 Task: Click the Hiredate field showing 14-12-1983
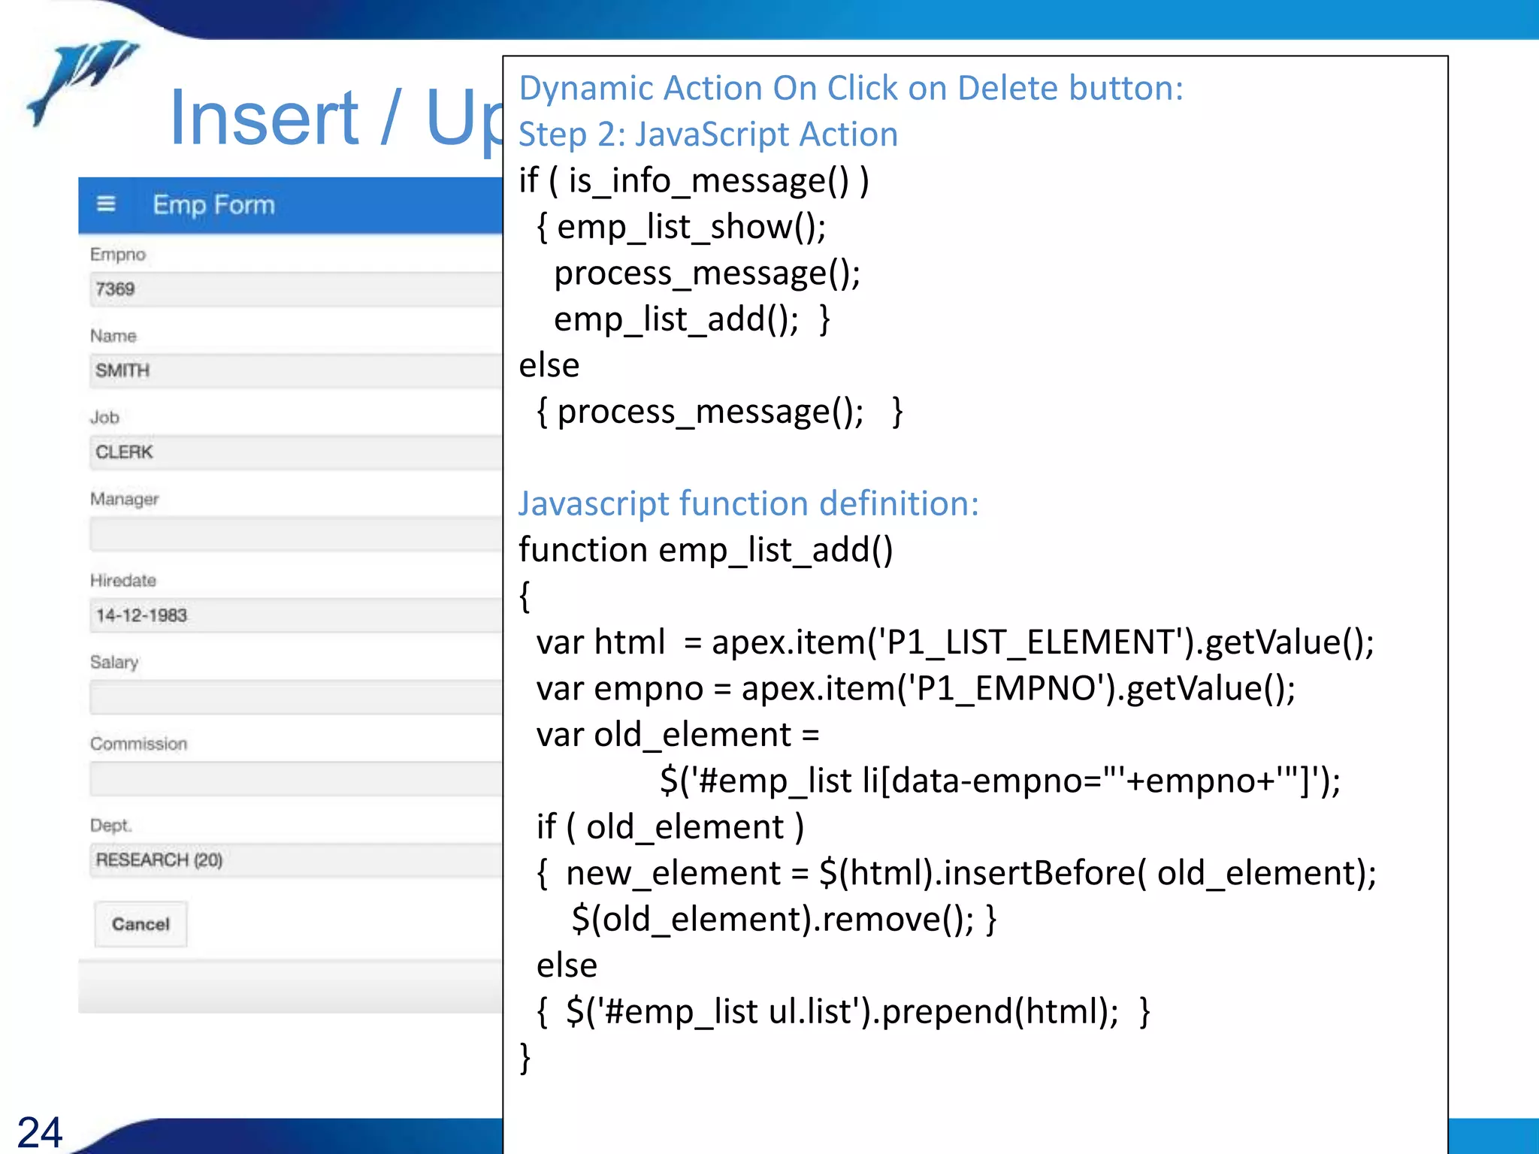pyautogui.click(x=295, y=615)
